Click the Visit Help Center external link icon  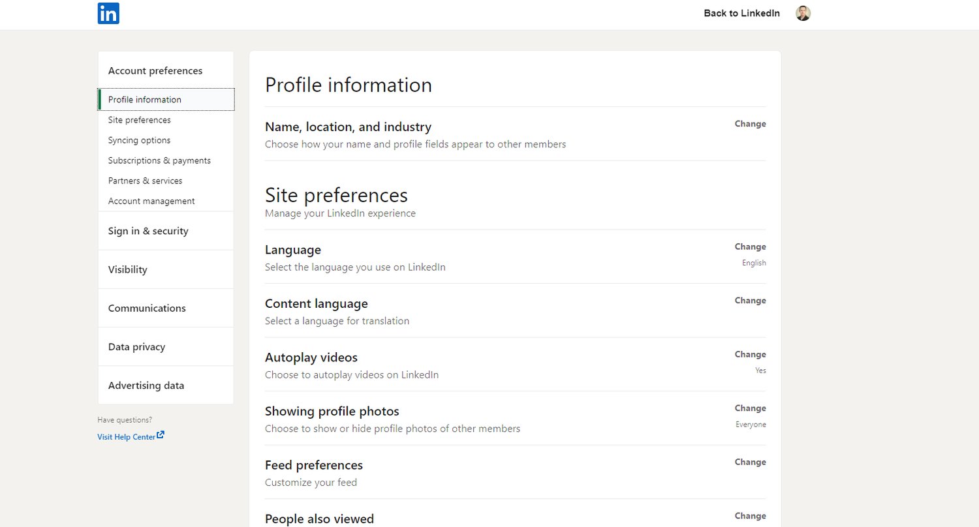click(160, 435)
